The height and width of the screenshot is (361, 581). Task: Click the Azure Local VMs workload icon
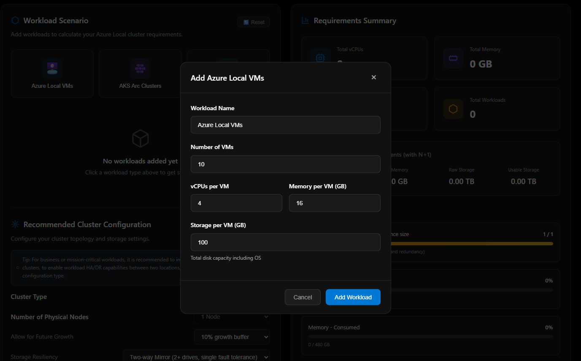(52, 68)
